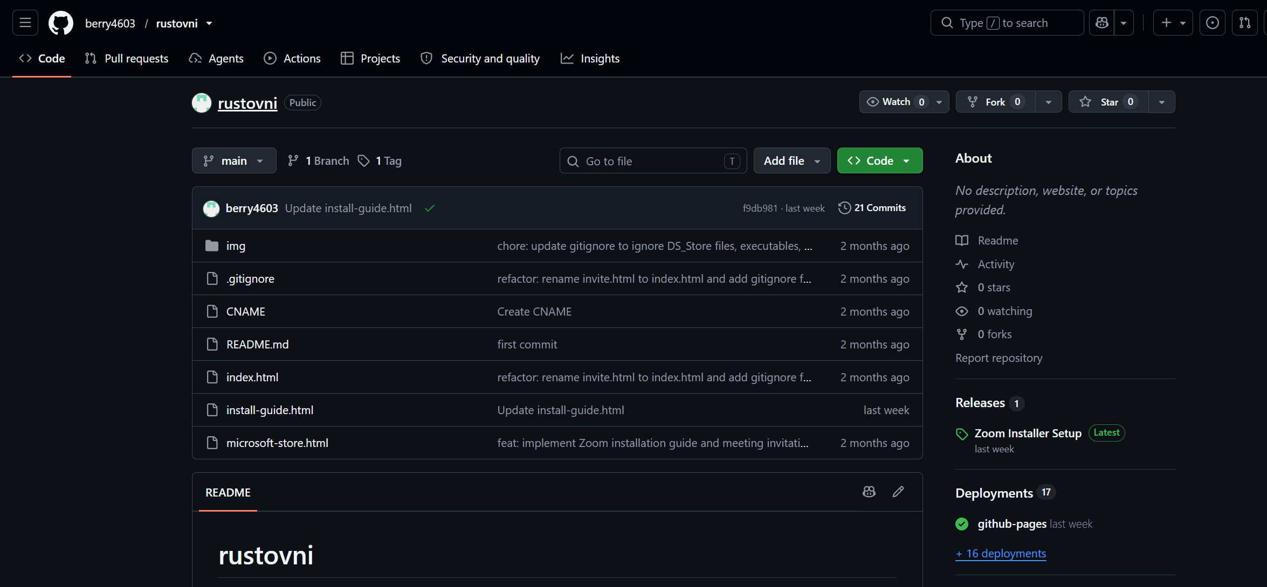Open the Security and quality tab

click(480, 58)
